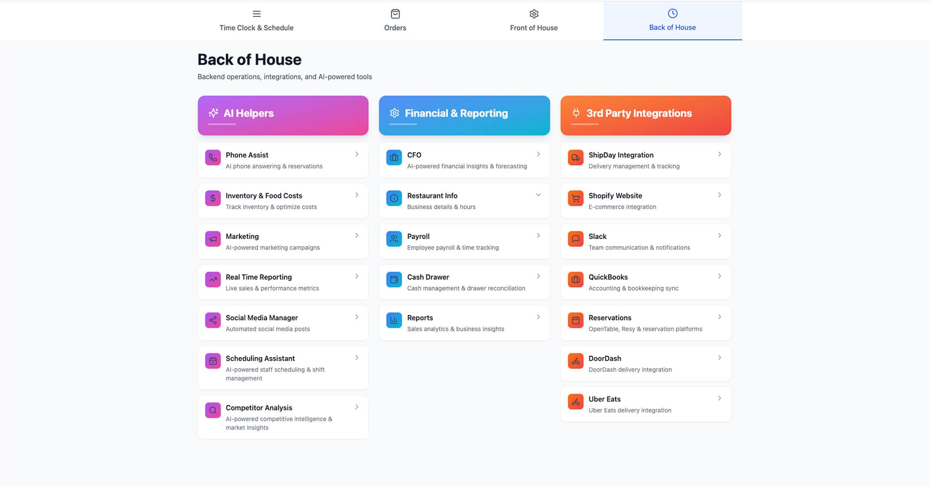Open the Reports sales analytics tool
Viewport: 930px width, 486px height.
[464, 323]
